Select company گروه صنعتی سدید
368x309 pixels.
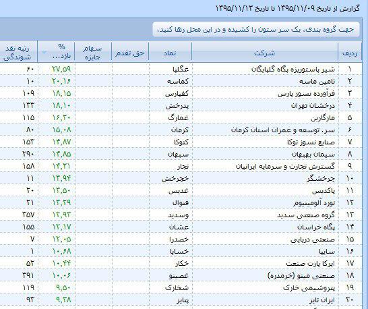tap(306, 215)
